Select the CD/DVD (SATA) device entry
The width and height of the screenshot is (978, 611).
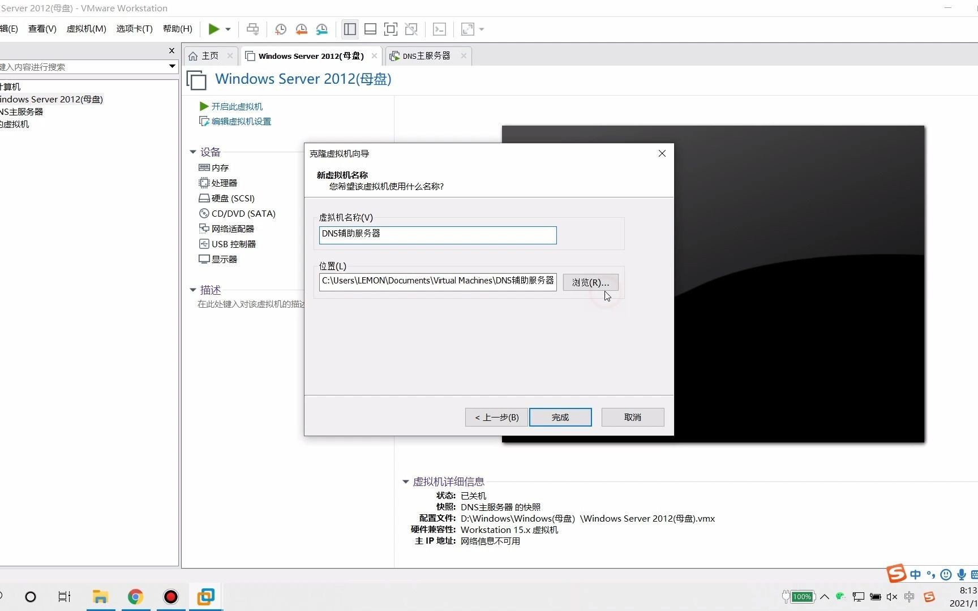tap(237, 213)
